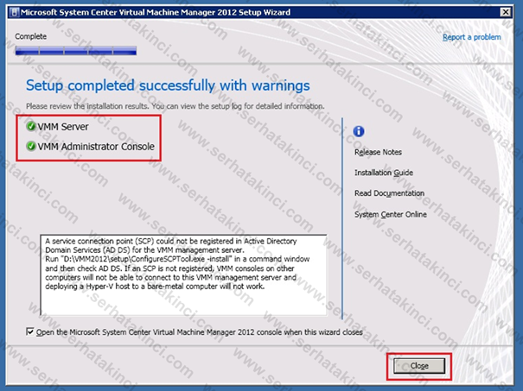Click the Complete progress bar
Viewport: 523px width, 391px height.
pyautogui.click(x=76, y=51)
